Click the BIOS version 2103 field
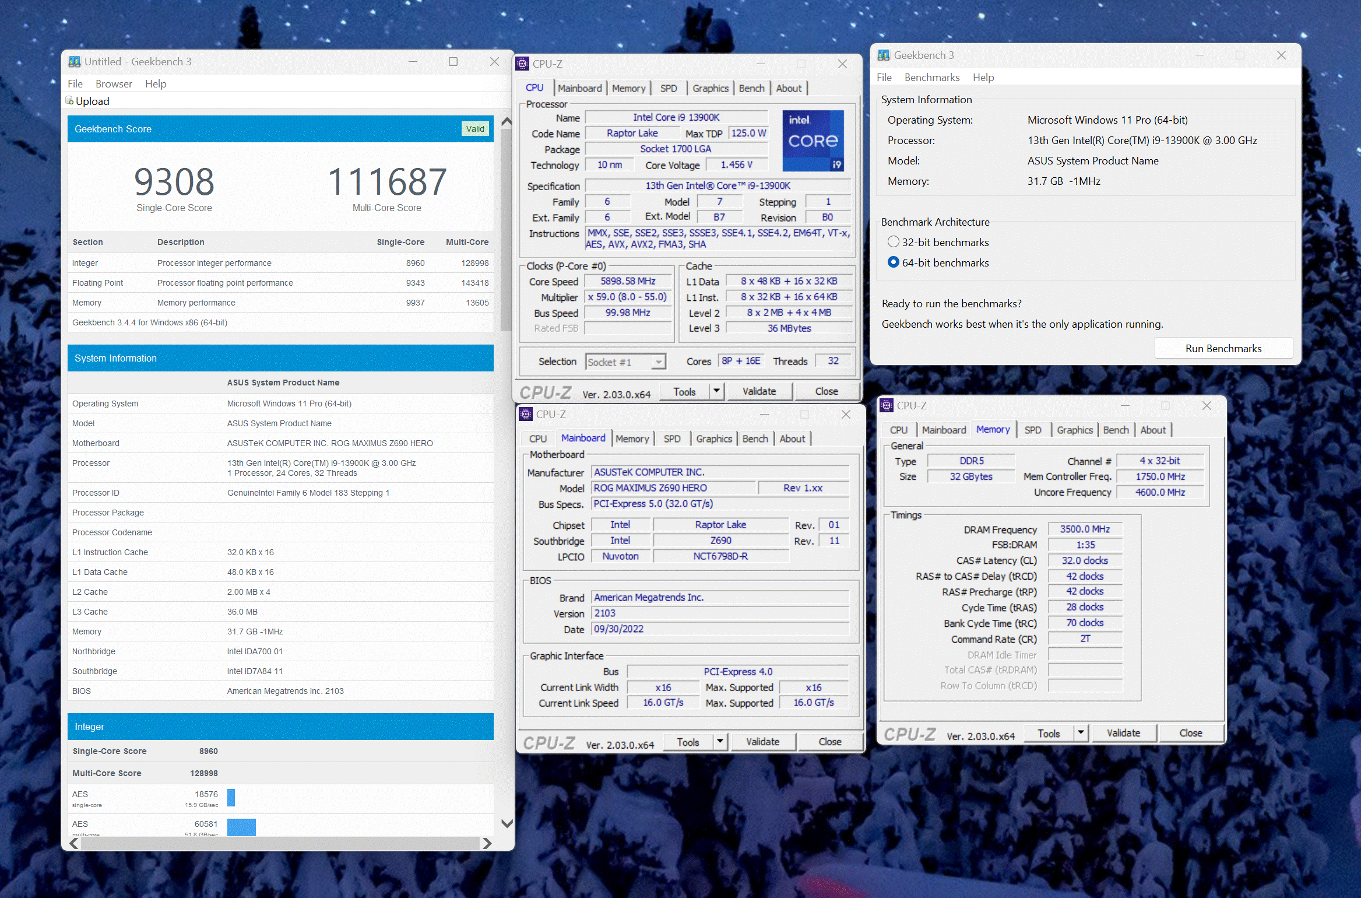The image size is (1361, 898). pyautogui.click(x=720, y=613)
